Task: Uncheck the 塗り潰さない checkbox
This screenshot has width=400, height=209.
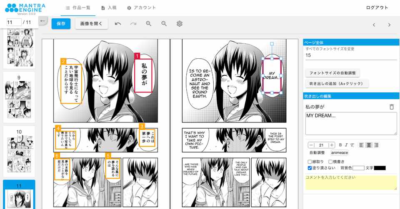Action: pos(310,168)
